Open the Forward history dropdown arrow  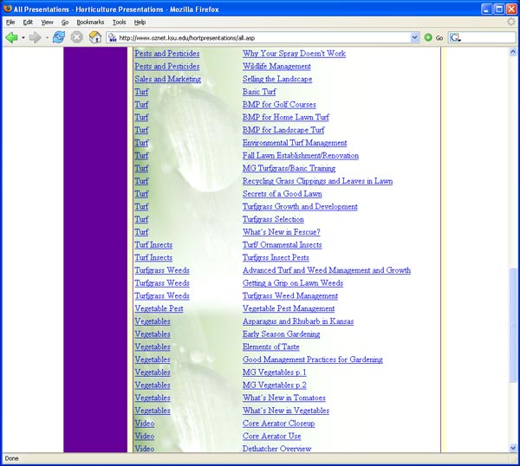point(47,38)
